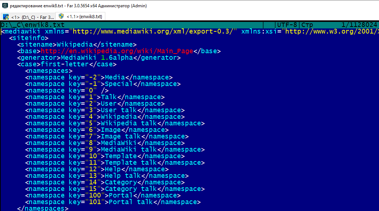Click the opening <namespaces> tag

49,71
